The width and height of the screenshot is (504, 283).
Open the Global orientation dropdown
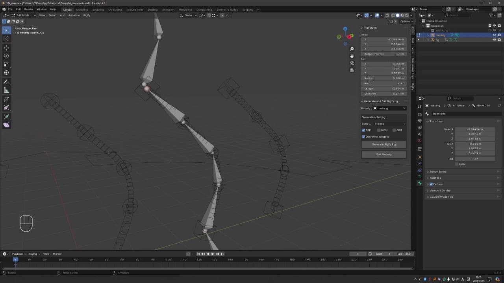(188, 15)
